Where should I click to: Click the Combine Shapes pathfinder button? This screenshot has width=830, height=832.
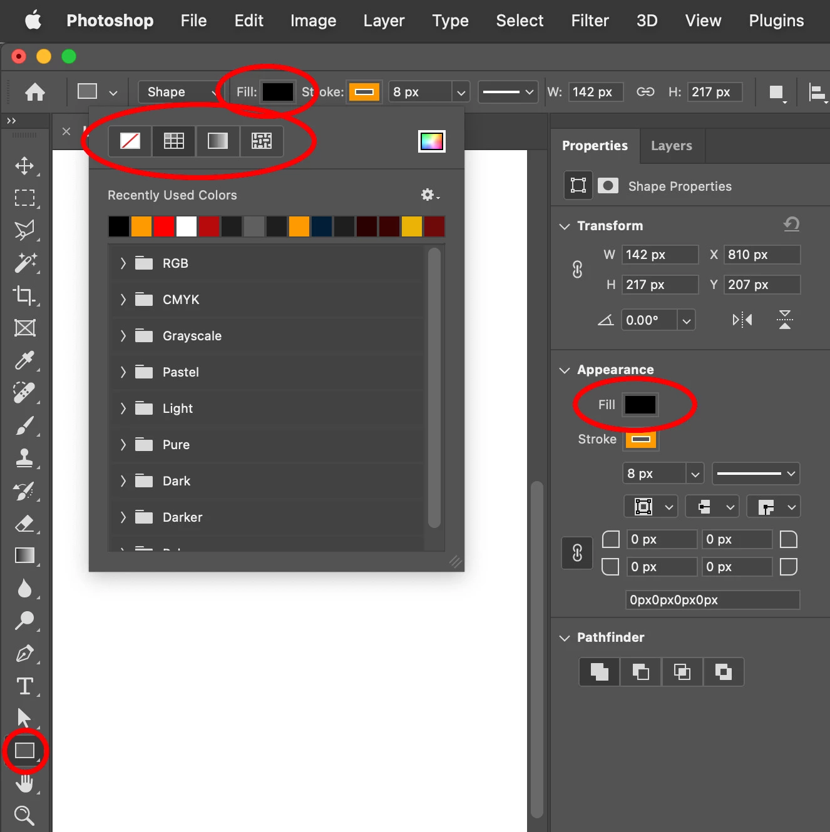pyautogui.click(x=599, y=672)
